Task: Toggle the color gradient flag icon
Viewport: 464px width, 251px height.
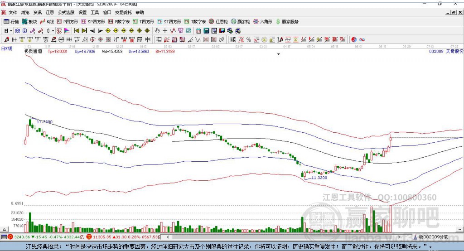Action: click(x=67, y=31)
